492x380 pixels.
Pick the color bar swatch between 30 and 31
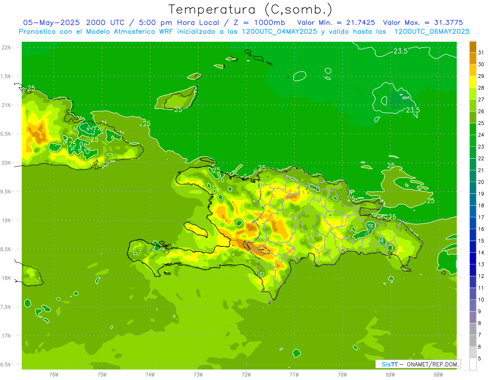[x=473, y=59]
